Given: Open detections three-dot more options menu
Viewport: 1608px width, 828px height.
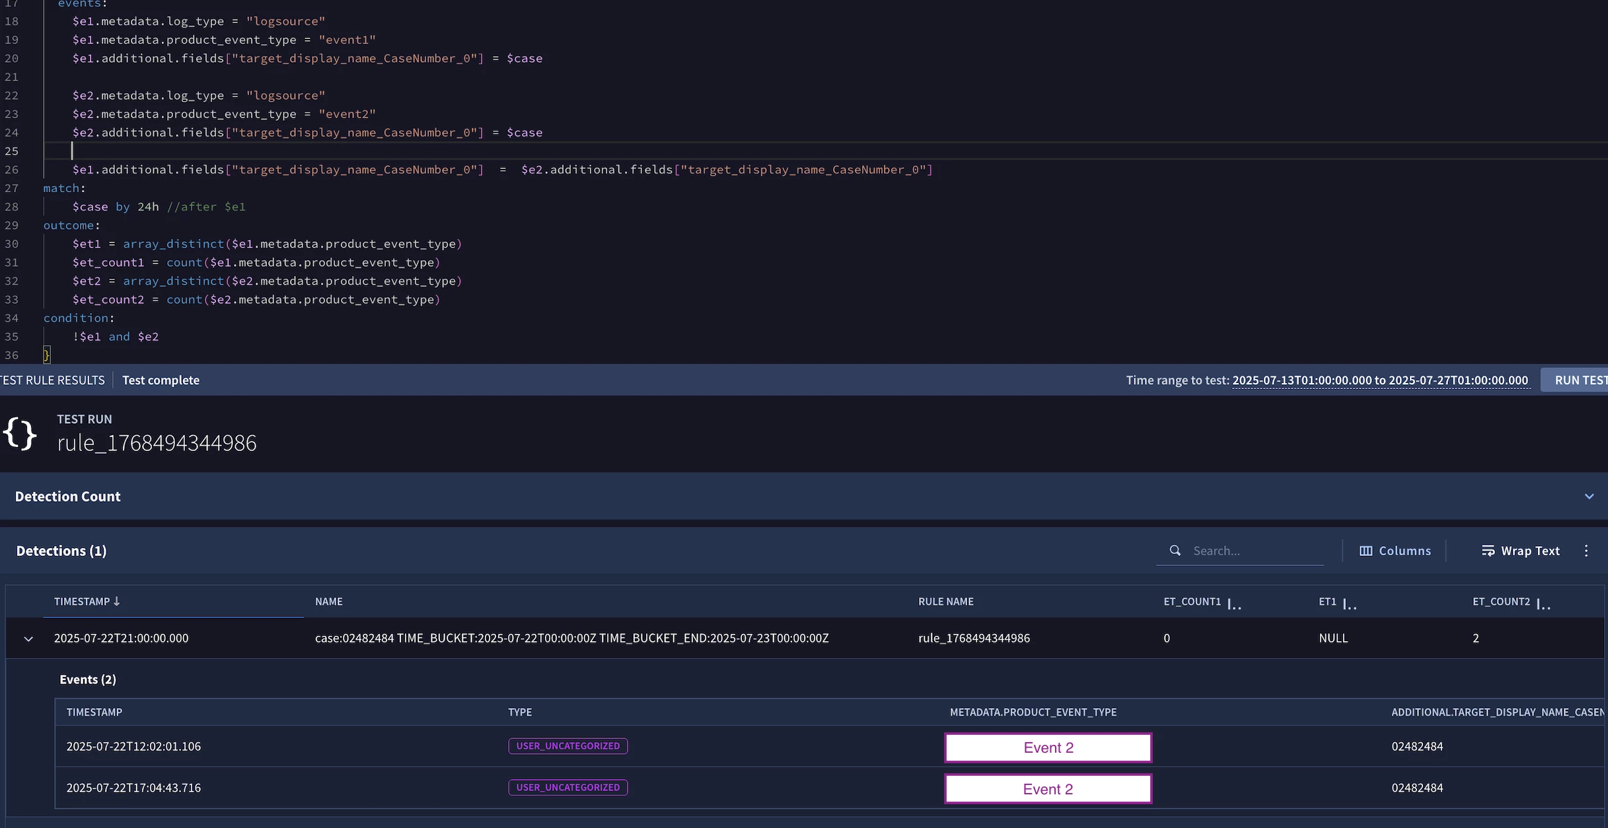Looking at the screenshot, I should click(x=1586, y=550).
